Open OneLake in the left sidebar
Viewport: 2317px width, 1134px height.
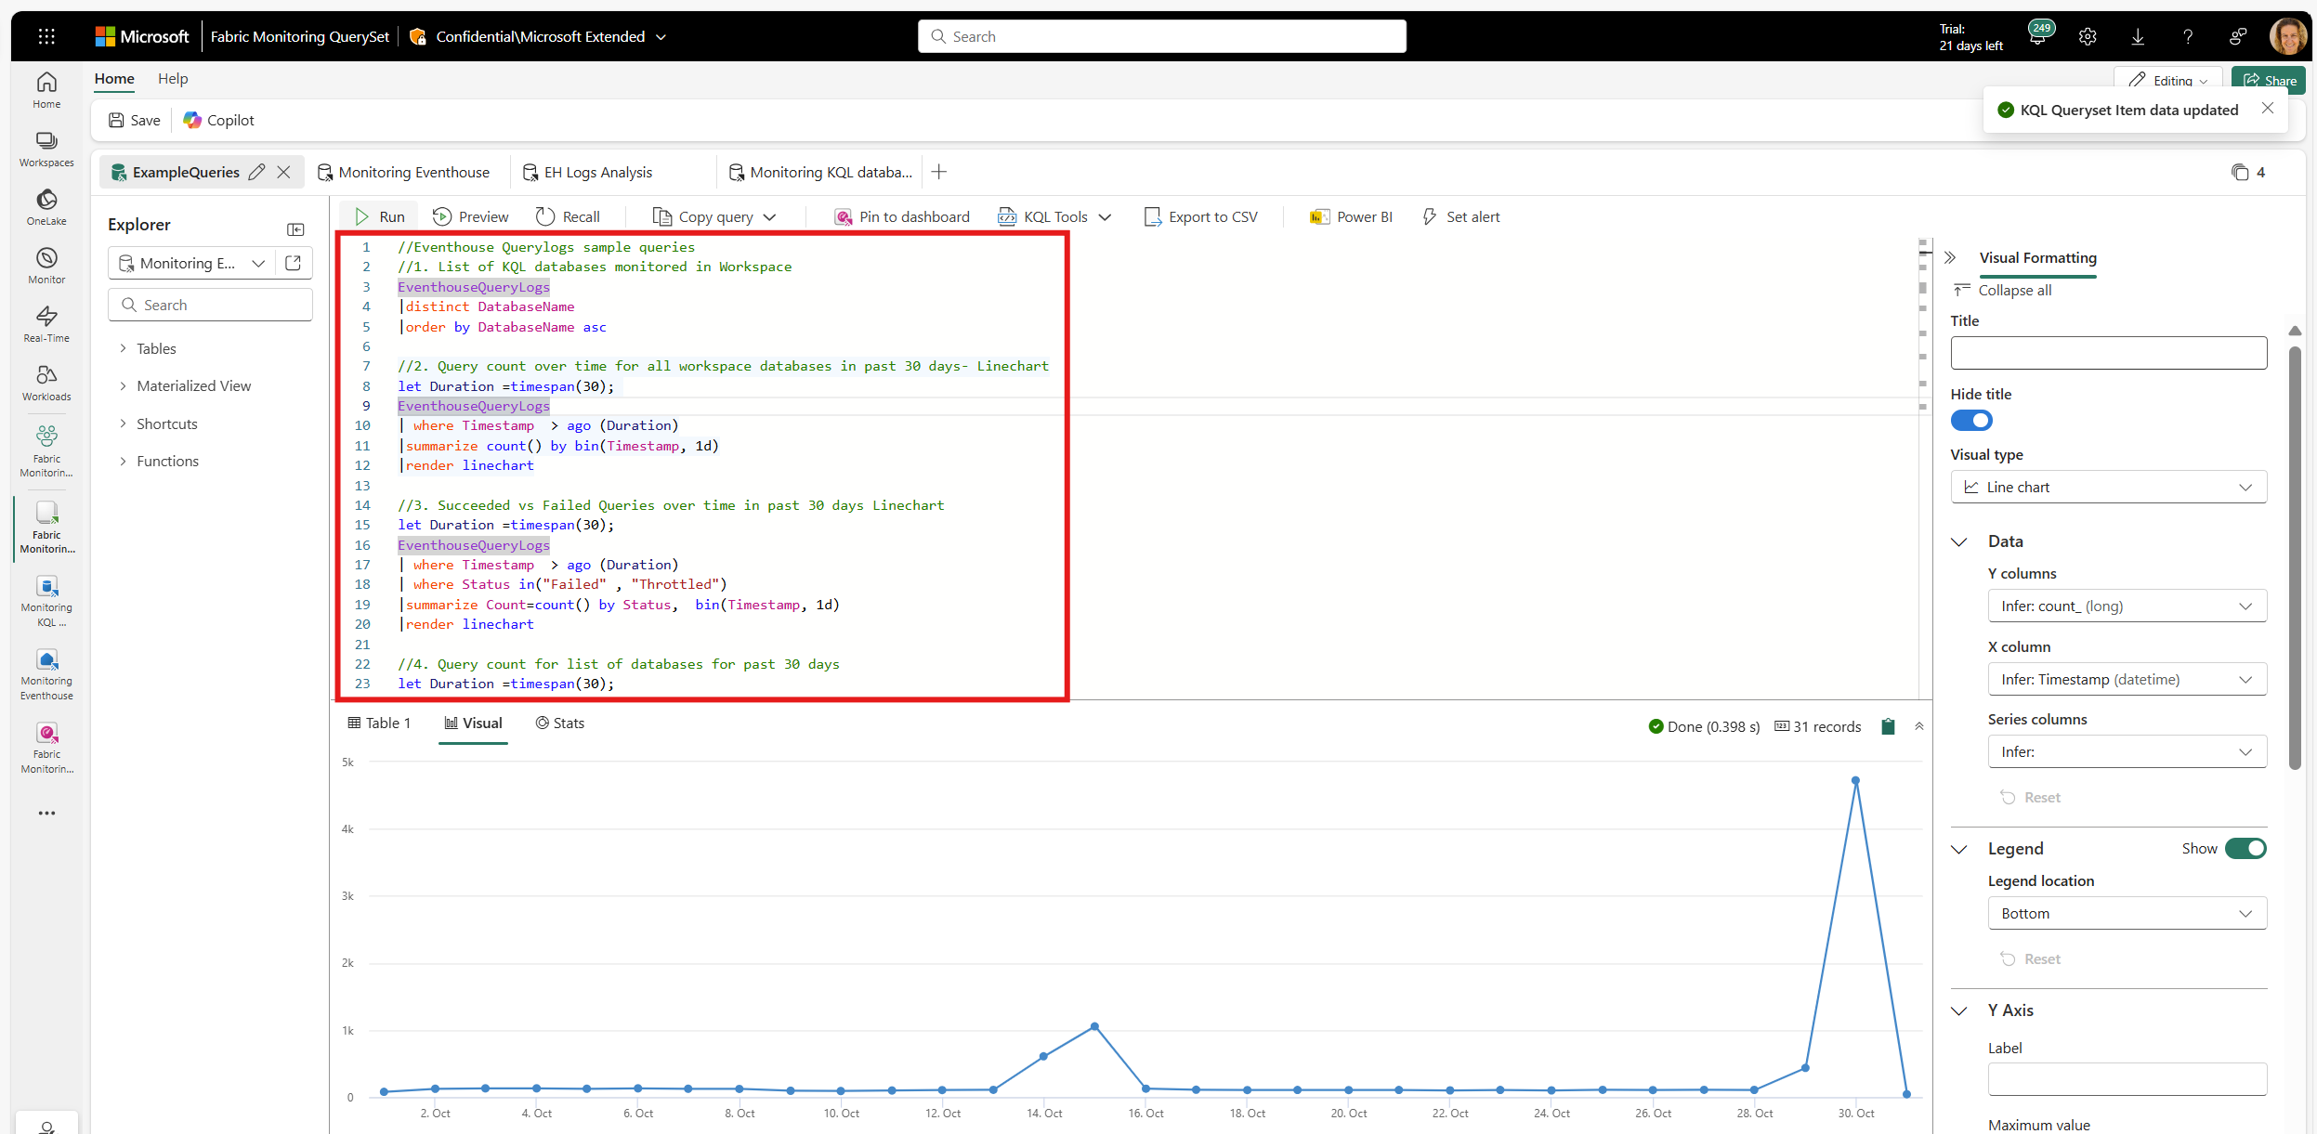(46, 207)
